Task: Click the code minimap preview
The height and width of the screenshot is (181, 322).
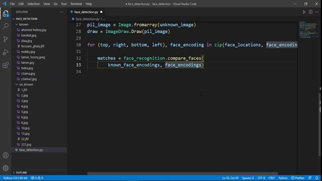Action: (x=308, y=30)
